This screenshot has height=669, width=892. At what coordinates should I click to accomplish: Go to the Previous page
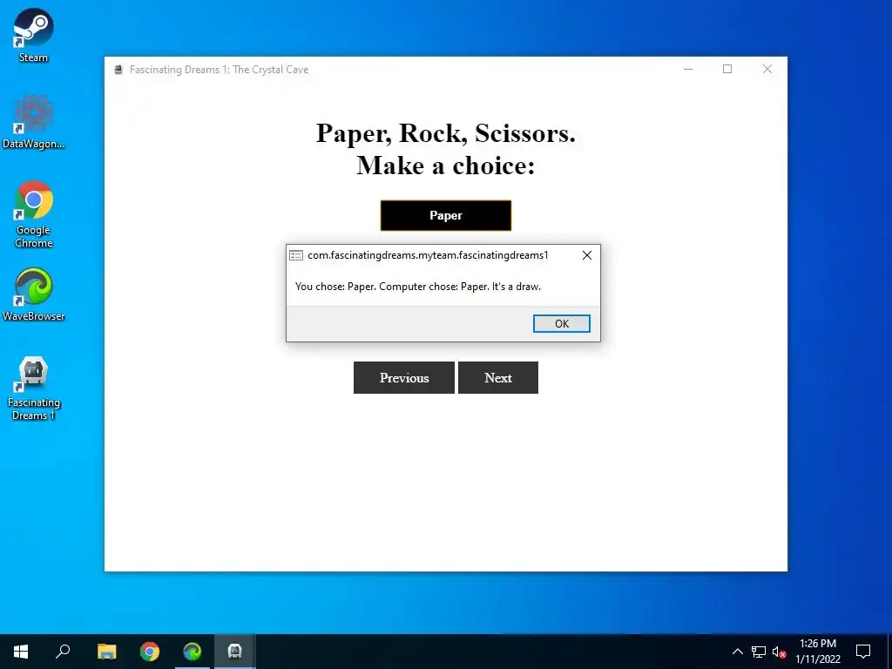[x=404, y=378]
